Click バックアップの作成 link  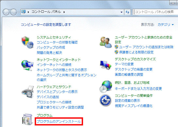click(x=51, y=48)
